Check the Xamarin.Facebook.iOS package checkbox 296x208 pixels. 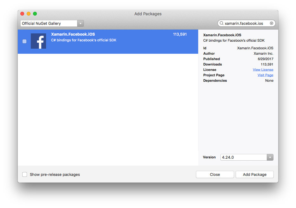tap(24, 41)
